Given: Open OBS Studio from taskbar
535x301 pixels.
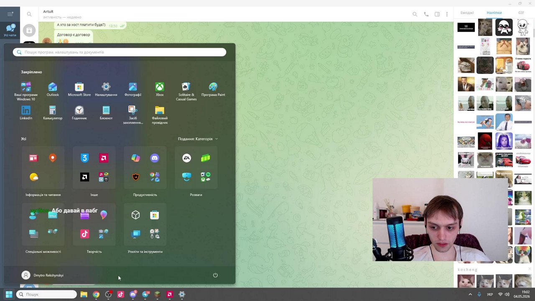Looking at the screenshot, I should point(108,294).
